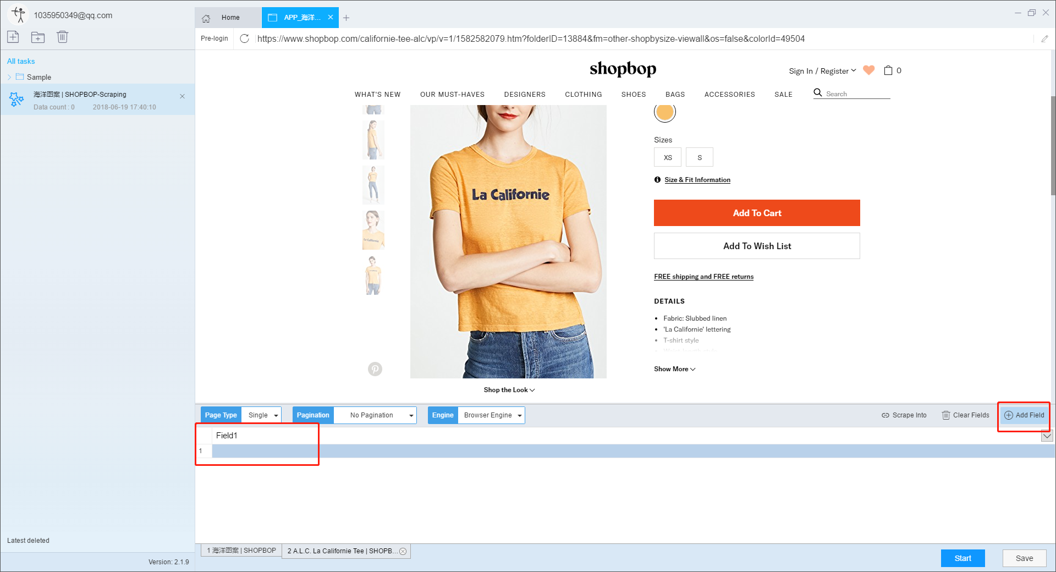Close the APP_海洋 tab

click(331, 18)
